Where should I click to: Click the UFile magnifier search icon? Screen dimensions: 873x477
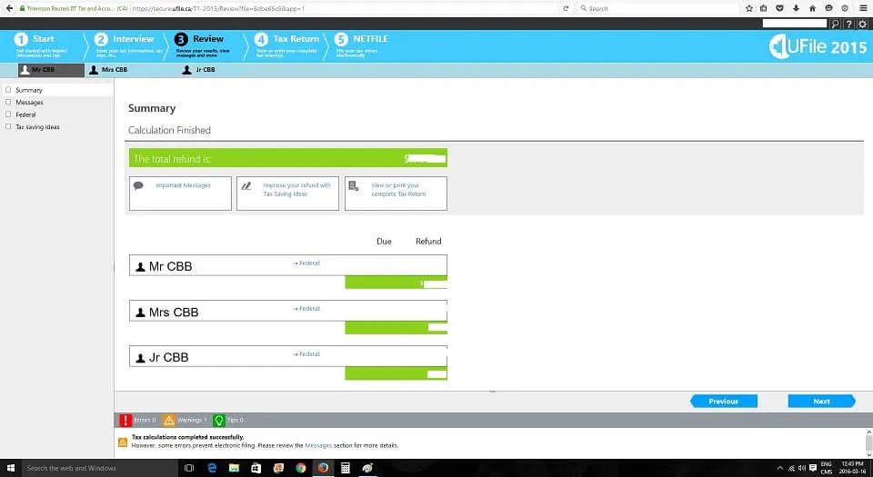pyautogui.click(x=835, y=24)
